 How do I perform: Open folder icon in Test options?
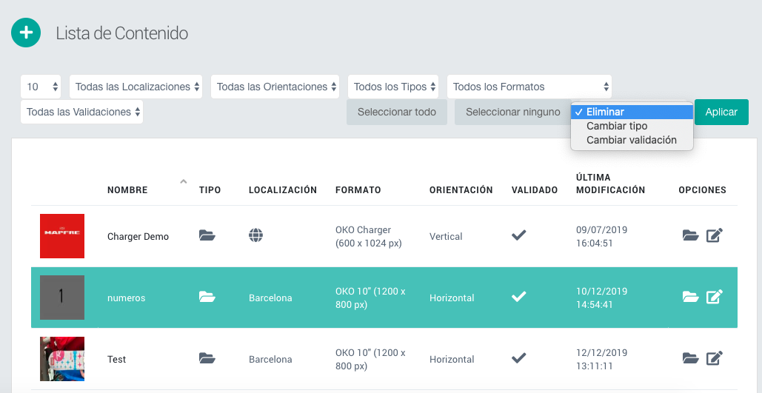pyautogui.click(x=690, y=359)
